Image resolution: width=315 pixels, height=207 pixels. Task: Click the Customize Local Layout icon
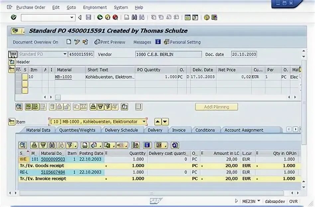pos(214,18)
